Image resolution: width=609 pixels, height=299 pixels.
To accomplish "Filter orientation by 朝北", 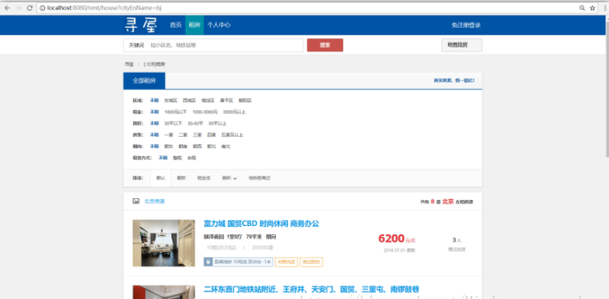I will (x=211, y=146).
